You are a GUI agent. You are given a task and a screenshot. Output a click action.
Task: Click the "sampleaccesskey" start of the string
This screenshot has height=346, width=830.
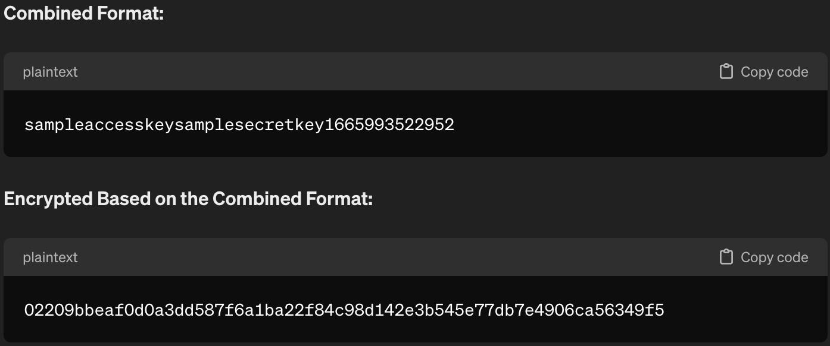tap(99, 125)
